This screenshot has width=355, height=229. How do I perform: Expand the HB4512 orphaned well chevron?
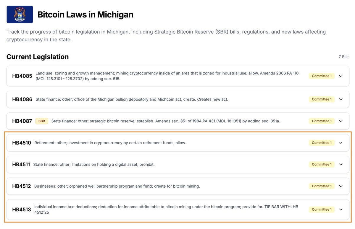(341, 186)
